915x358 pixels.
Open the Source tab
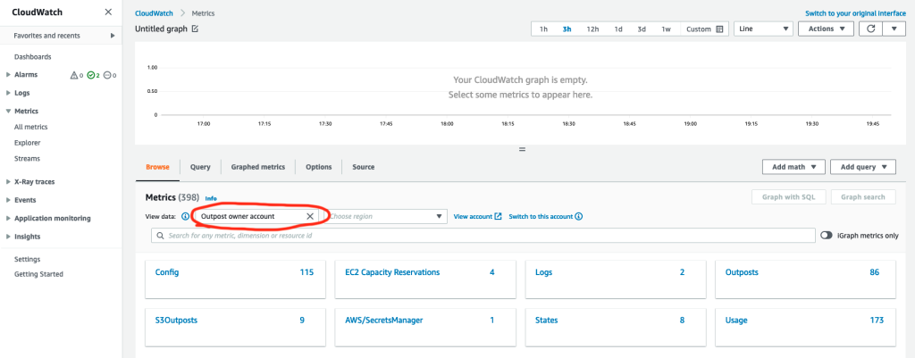pos(364,167)
